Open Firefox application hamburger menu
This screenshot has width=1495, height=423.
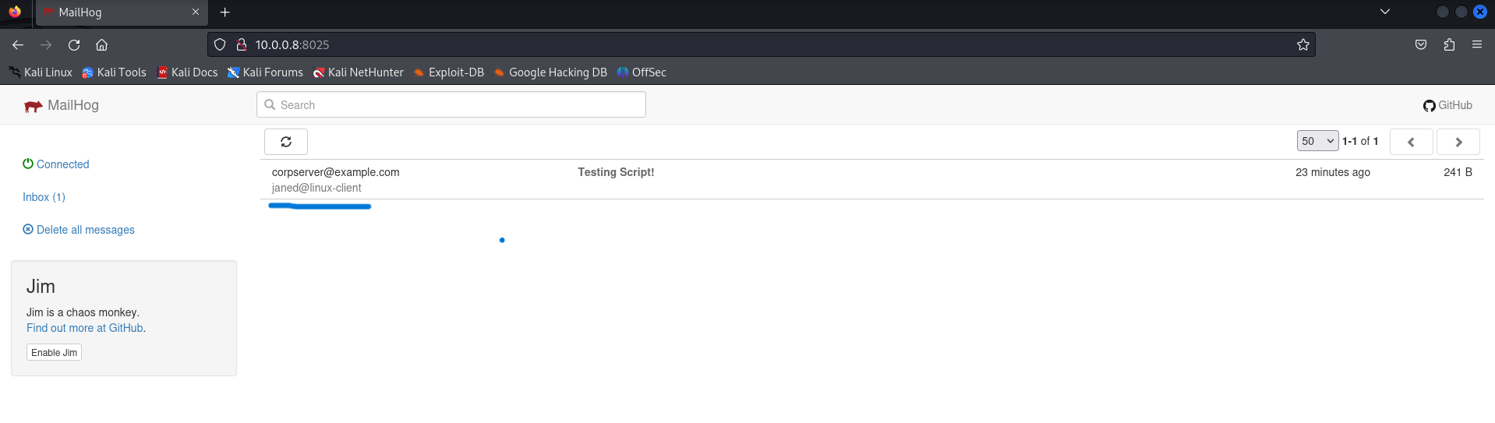(x=1476, y=45)
